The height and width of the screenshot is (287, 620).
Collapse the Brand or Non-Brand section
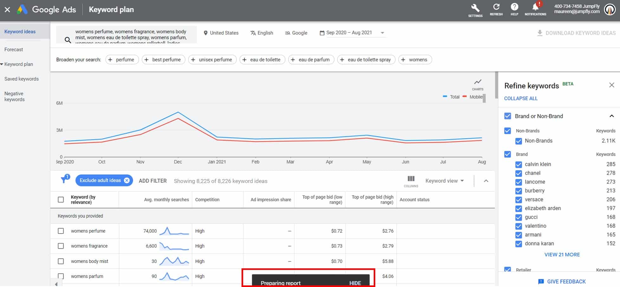coord(612,116)
